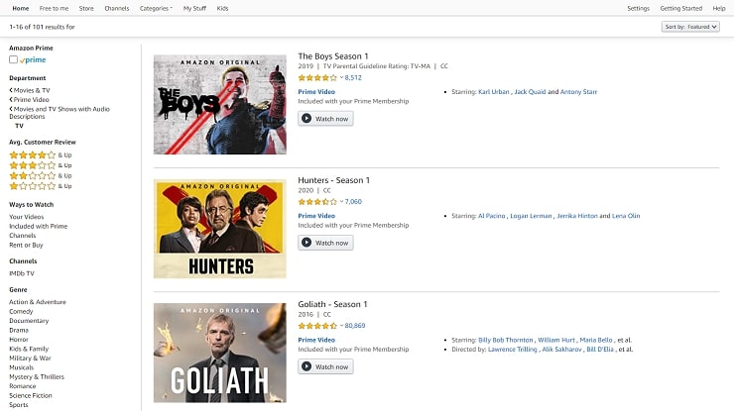Click the play icon on Hunters Watch now
This screenshot has width=734, height=411.
pos(306,243)
